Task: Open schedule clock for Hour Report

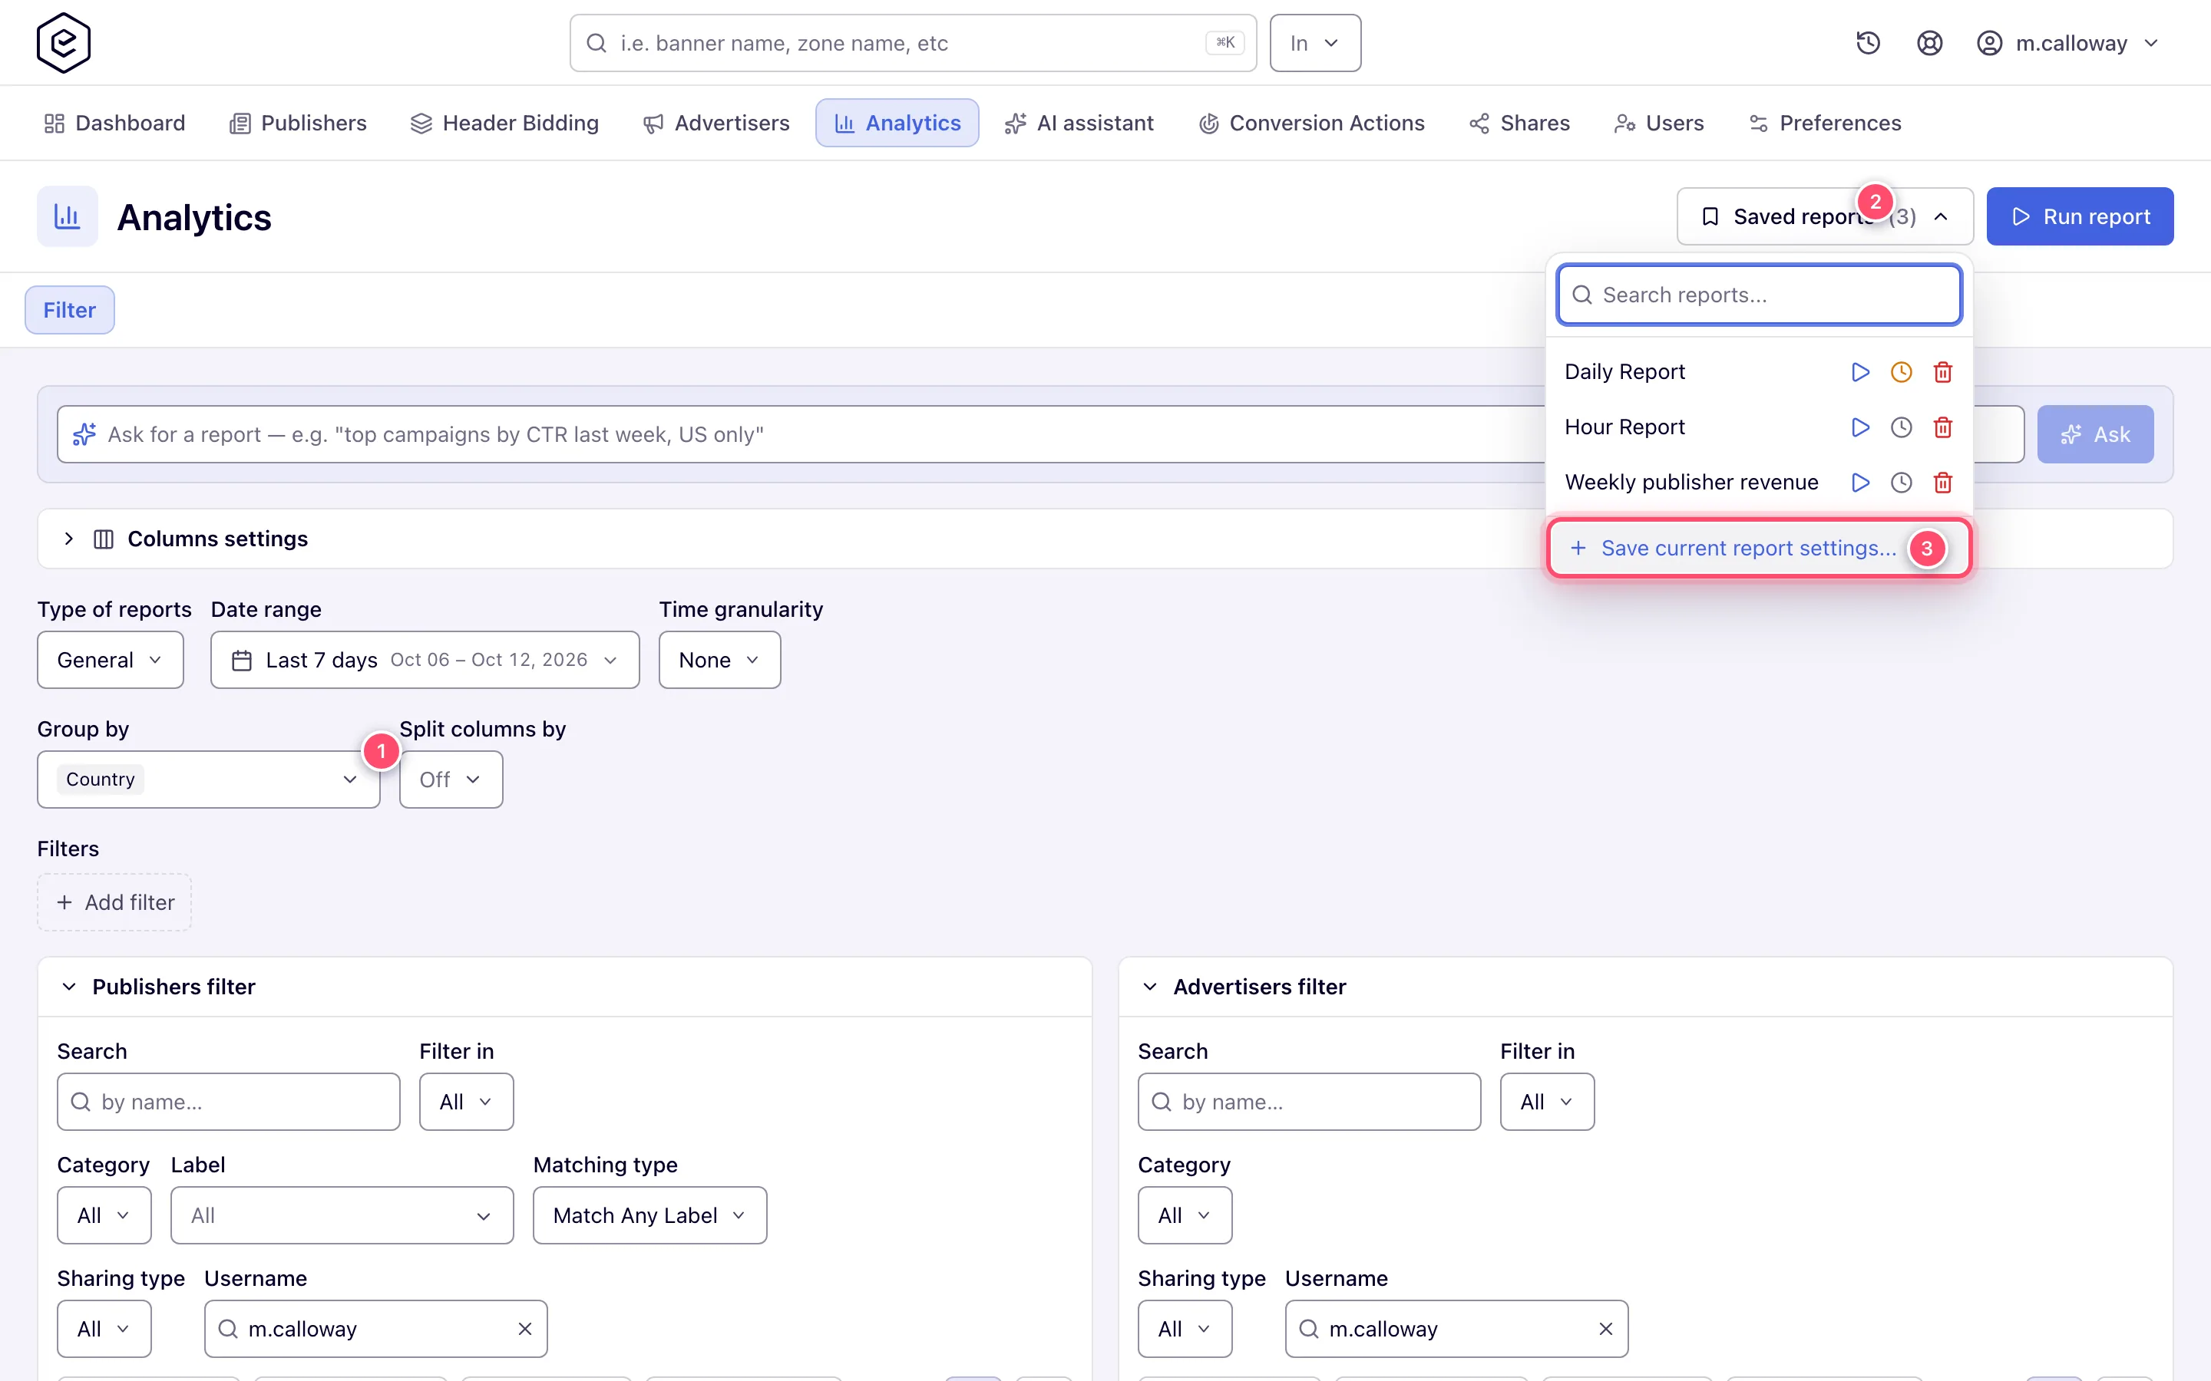Action: (1900, 427)
